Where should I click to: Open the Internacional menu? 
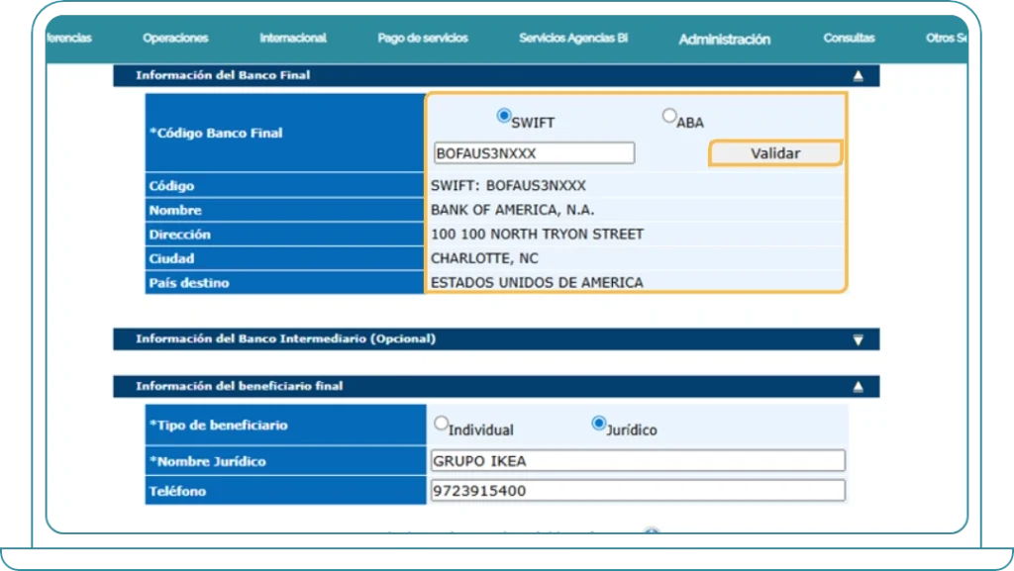[x=292, y=38]
